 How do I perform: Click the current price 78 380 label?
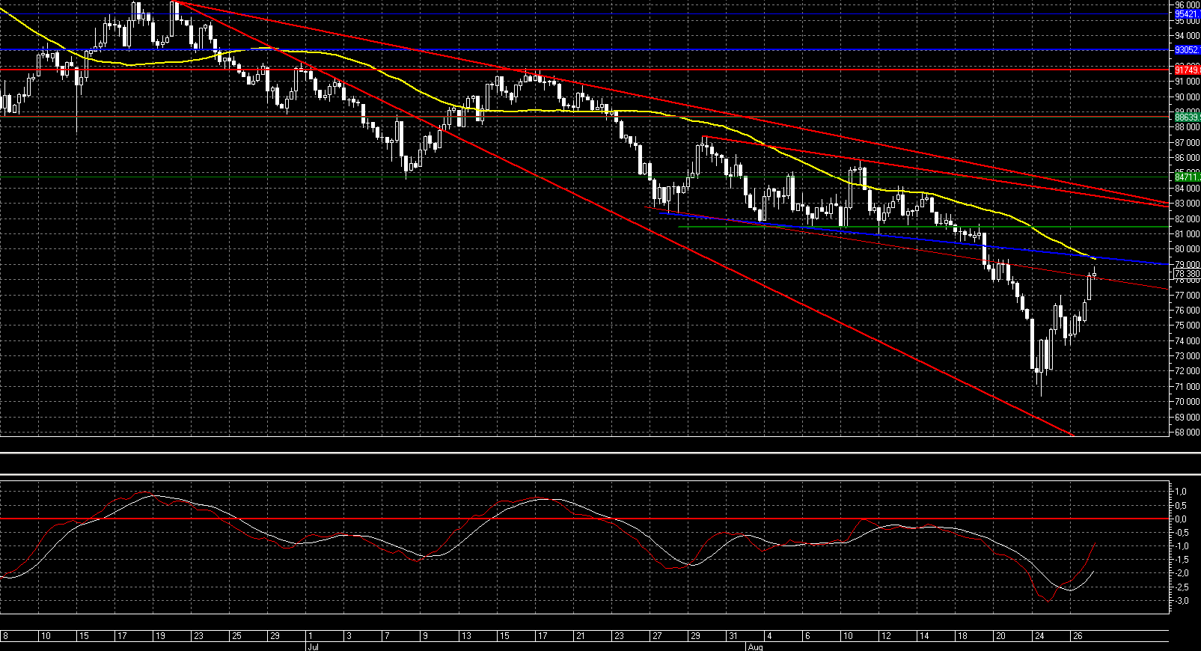click(1186, 274)
